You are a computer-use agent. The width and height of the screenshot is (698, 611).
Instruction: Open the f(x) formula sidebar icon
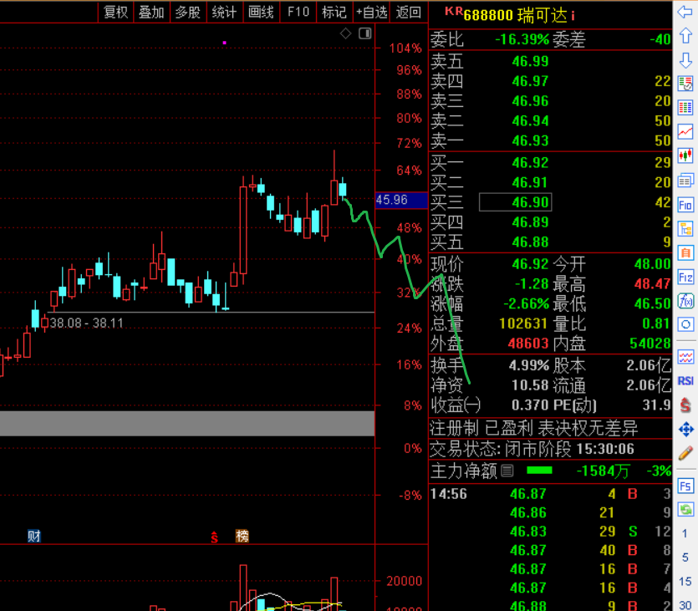685,301
